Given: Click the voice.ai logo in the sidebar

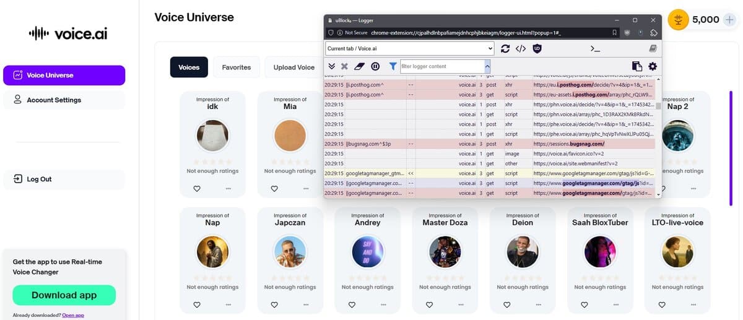Looking at the screenshot, I should pyautogui.click(x=68, y=33).
